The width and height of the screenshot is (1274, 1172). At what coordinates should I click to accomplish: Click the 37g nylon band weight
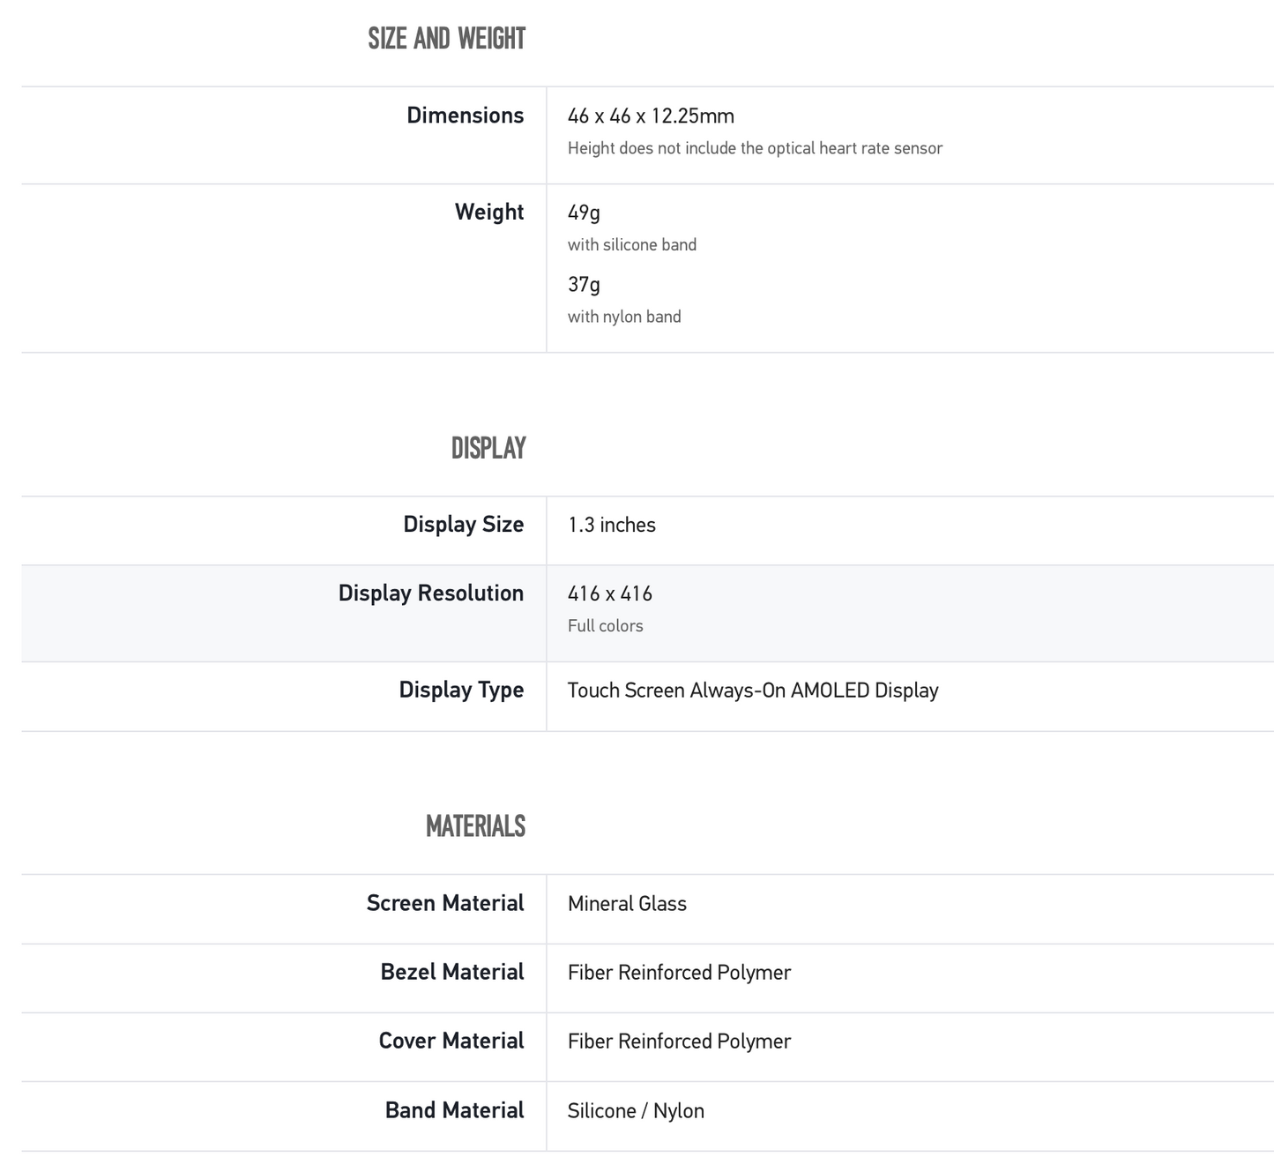584,285
